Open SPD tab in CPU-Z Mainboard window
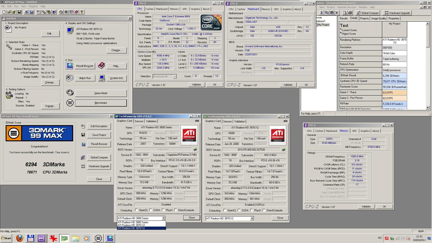432x243 pixels. point(276,9)
